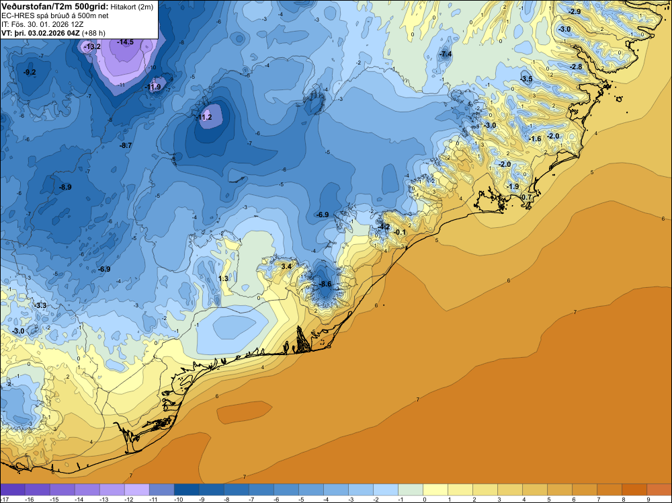Click the legend scale number 8
The width and height of the screenshot is (672, 503).
click(x=624, y=499)
